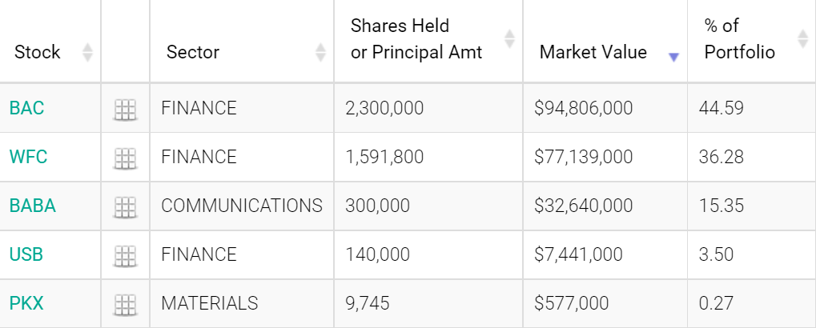Open the USB stock link

pyautogui.click(x=26, y=254)
